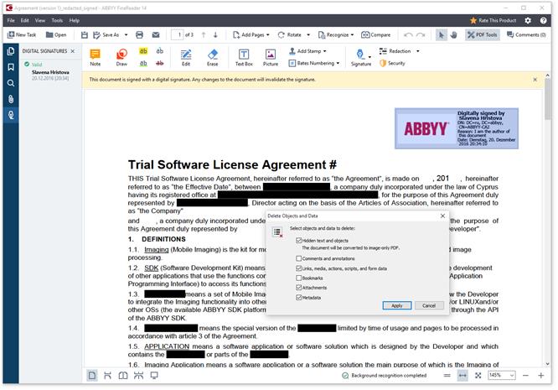The height and width of the screenshot is (390, 558).
Task: Click Apply in Delete Objects dialog
Action: 396,305
